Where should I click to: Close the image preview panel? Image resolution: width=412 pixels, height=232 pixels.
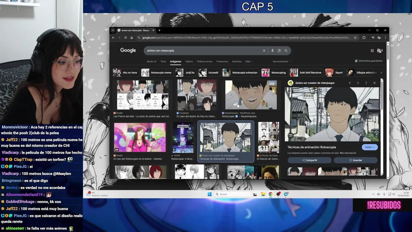374,83
